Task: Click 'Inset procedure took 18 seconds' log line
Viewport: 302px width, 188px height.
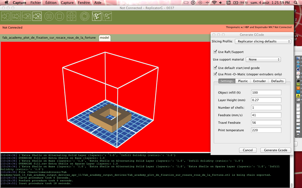Action: [x=45, y=183]
